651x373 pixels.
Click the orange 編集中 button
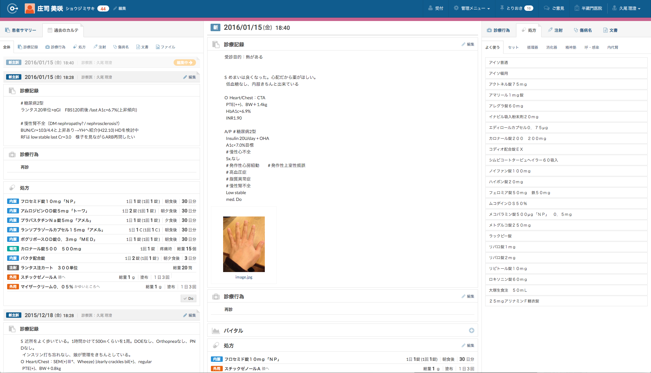click(184, 63)
